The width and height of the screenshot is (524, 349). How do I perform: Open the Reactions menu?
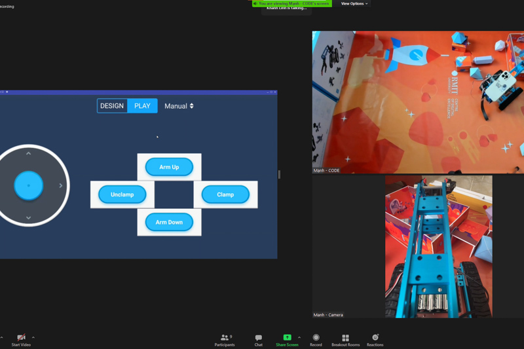coord(375,338)
